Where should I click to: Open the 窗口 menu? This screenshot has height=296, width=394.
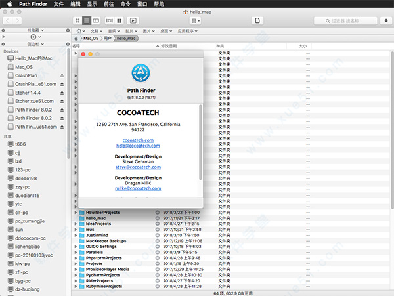(x=142, y=4)
